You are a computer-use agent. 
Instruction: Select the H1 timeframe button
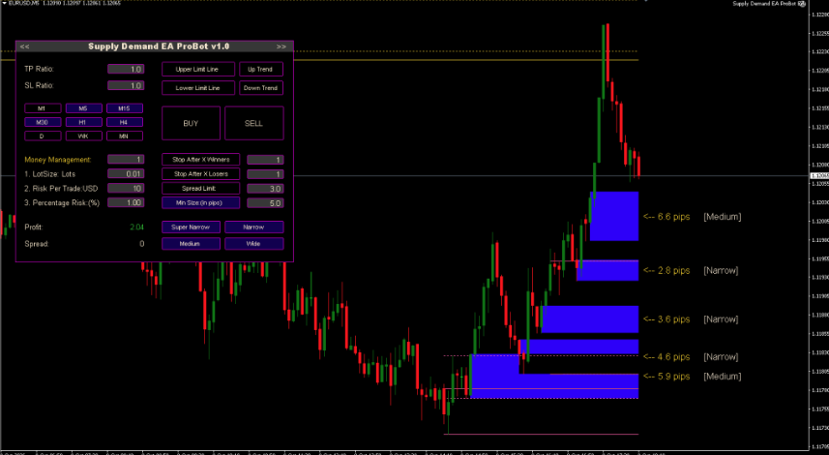tap(83, 122)
